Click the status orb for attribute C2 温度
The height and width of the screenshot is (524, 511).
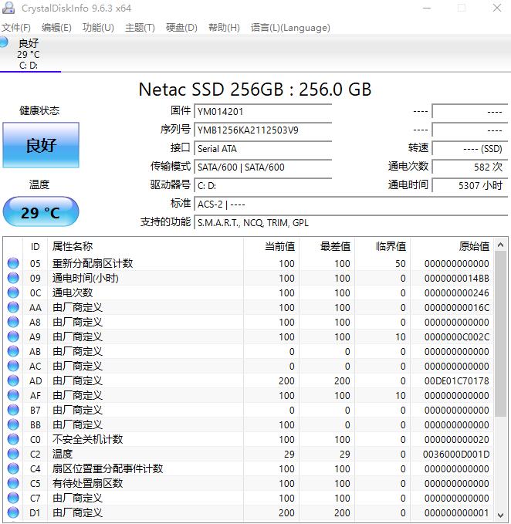point(13,454)
